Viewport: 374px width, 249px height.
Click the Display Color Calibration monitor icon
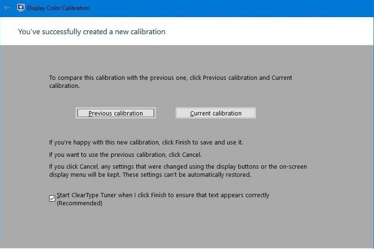point(21,8)
